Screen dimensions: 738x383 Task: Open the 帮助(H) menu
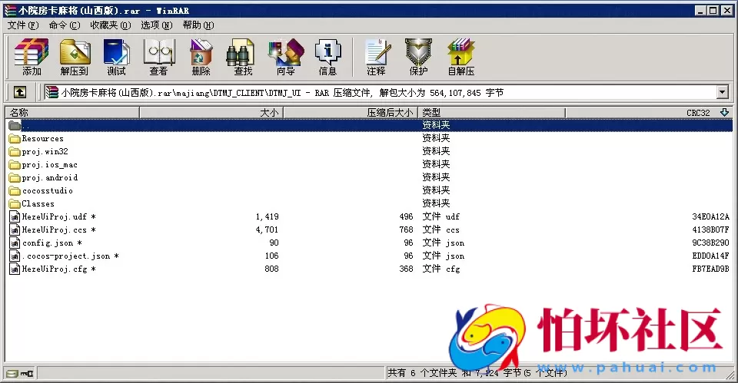198,25
